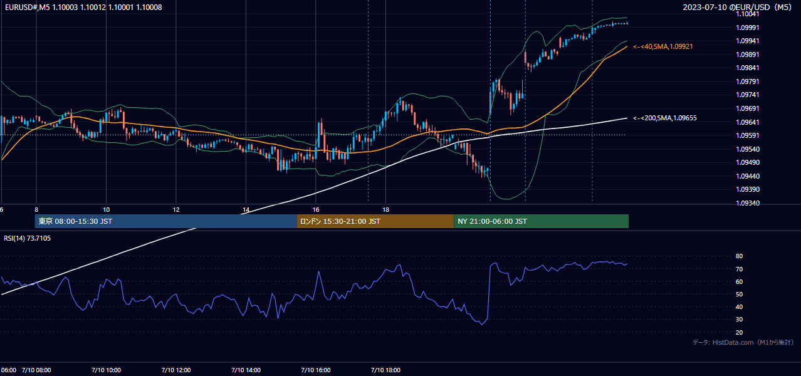801x376 pixels.
Task: Click price axis value 1.09841
Action: 747,68
